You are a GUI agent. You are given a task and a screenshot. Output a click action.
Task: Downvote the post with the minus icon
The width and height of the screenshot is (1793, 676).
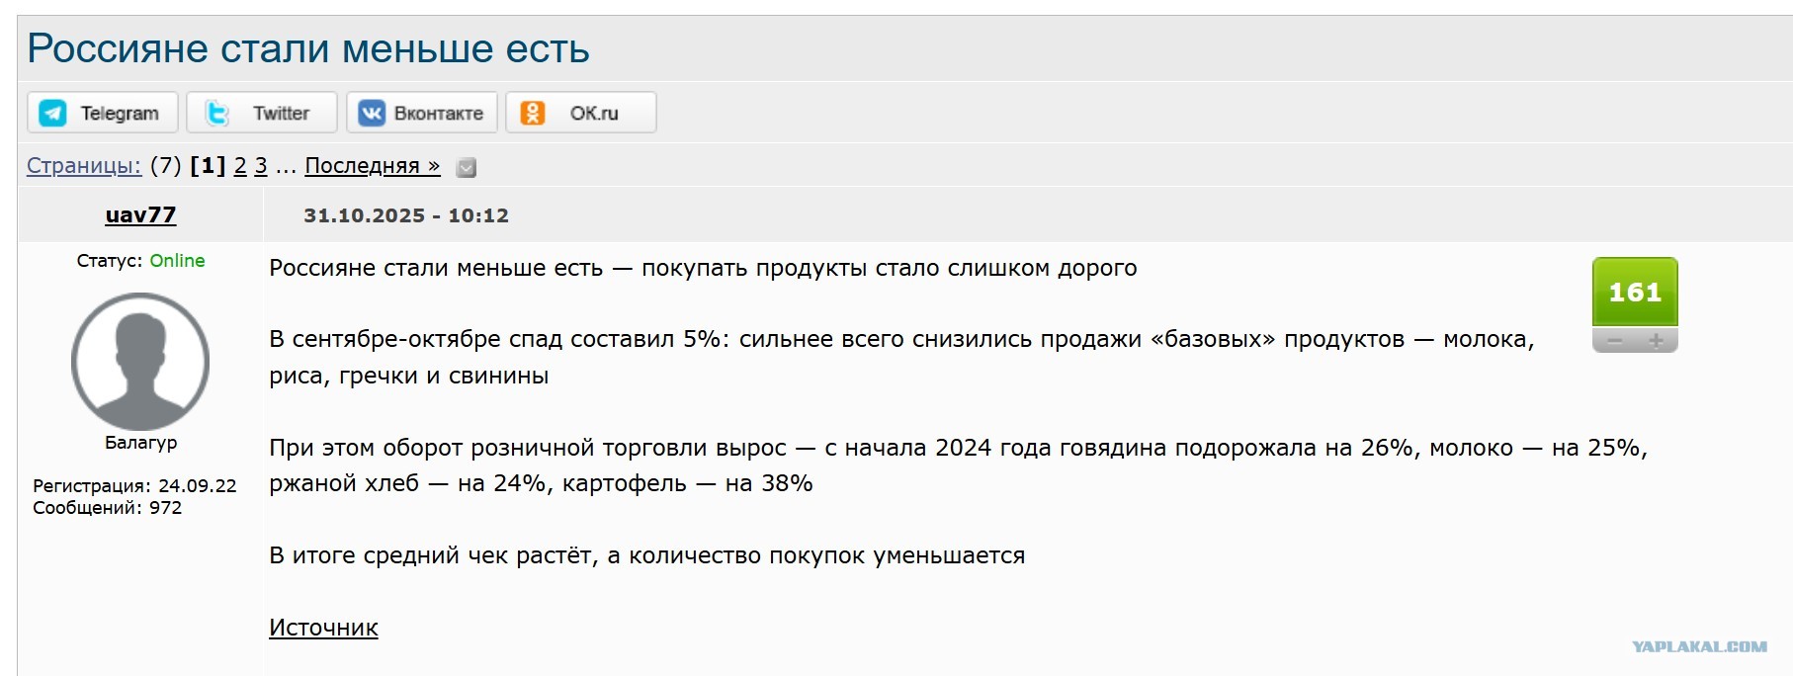(1614, 341)
